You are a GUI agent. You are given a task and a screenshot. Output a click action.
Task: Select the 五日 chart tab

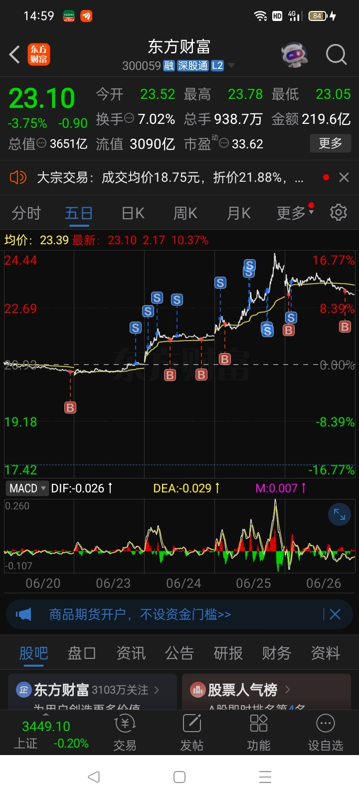click(79, 213)
